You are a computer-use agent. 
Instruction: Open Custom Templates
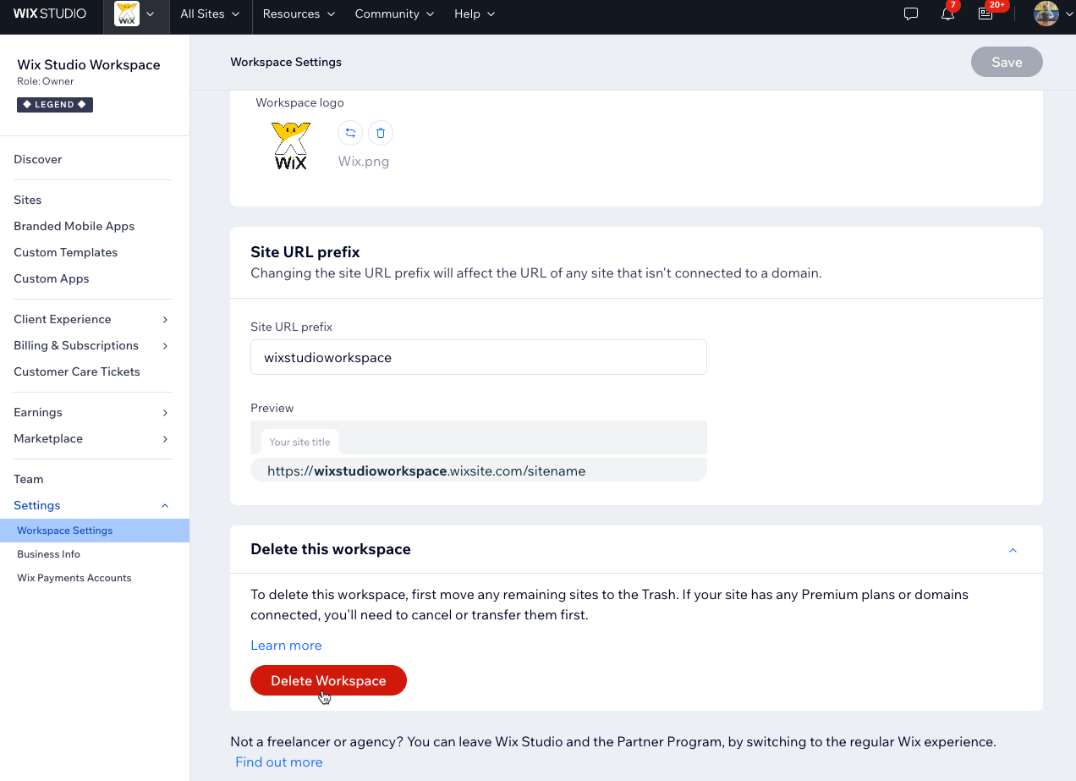click(66, 252)
